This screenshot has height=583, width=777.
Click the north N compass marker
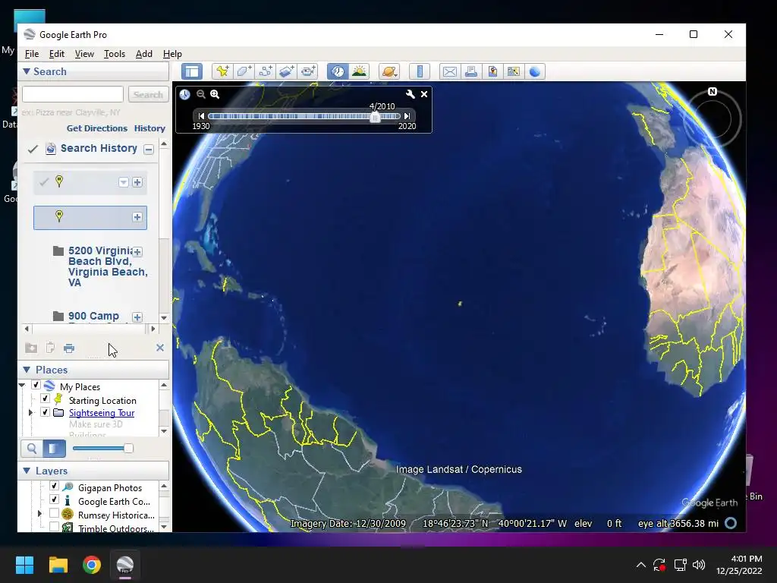[x=712, y=92]
